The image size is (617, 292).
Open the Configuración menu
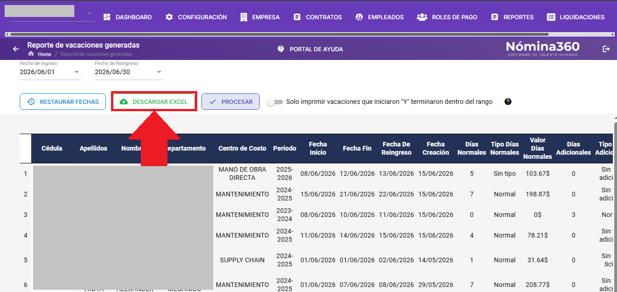196,17
